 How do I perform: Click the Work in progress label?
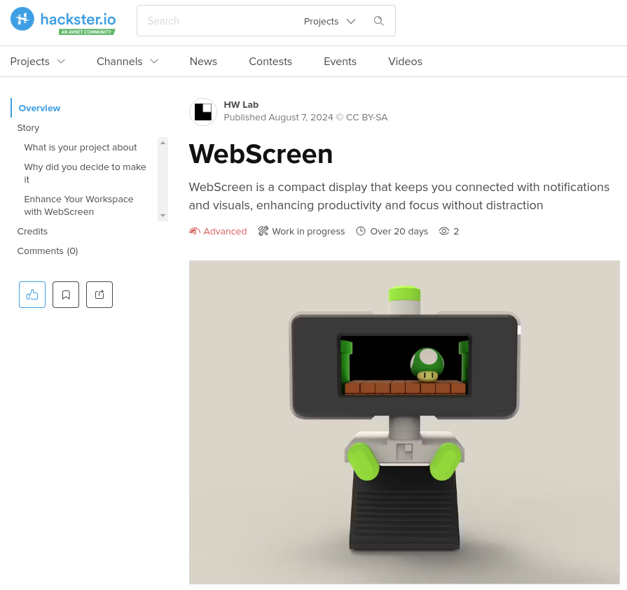308,231
